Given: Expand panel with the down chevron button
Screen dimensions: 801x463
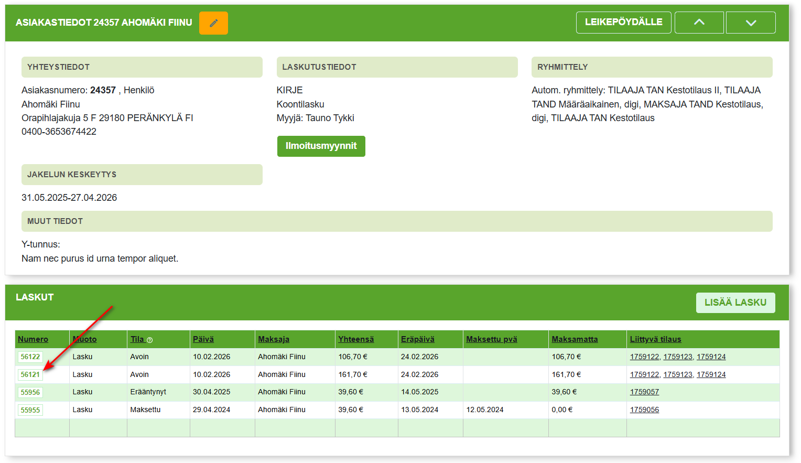Looking at the screenshot, I should pyautogui.click(x=750, y=23).
